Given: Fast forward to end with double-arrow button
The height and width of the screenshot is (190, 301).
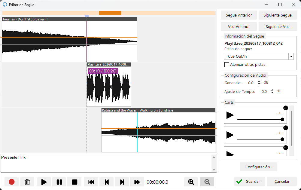Looking at the screenshot, I should tap(137, 182).
